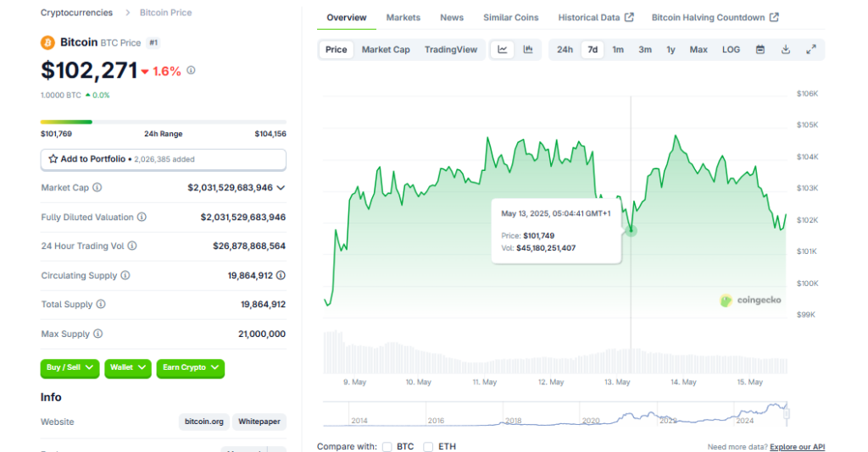Open the Whitepaper link
The height and width of the screenshot is (452, 868).
[259, 422]
